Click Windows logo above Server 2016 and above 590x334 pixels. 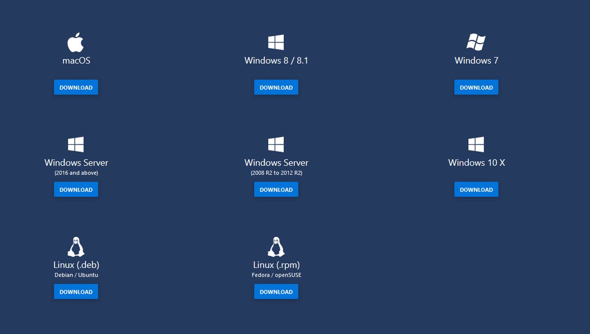tap(76, 145)
